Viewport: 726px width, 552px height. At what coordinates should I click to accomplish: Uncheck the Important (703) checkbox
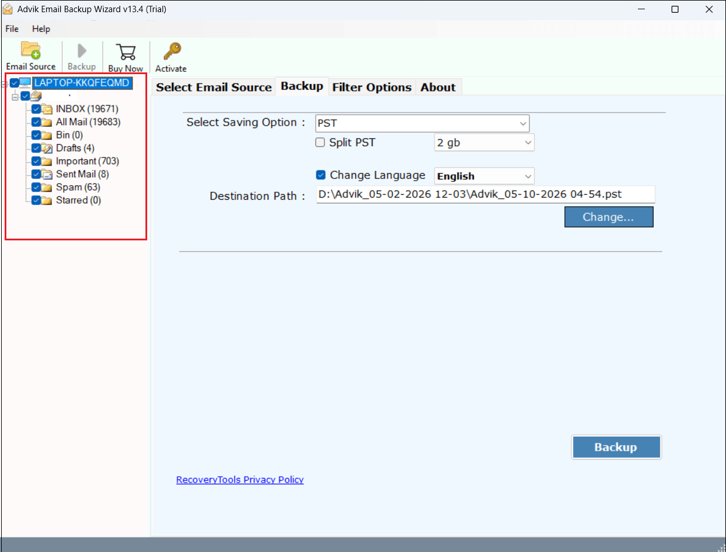pos(36,161)
